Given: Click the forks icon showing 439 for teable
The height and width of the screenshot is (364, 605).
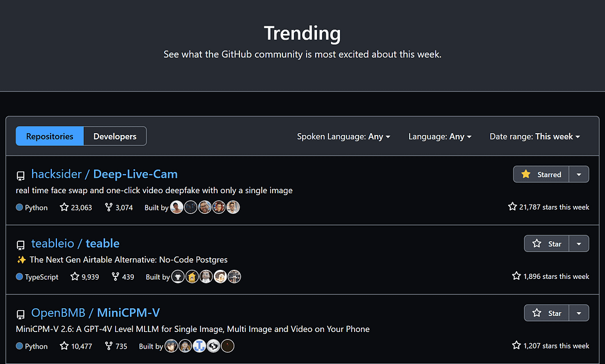Looking at the screenshot, I should click(x=115, y=276).
